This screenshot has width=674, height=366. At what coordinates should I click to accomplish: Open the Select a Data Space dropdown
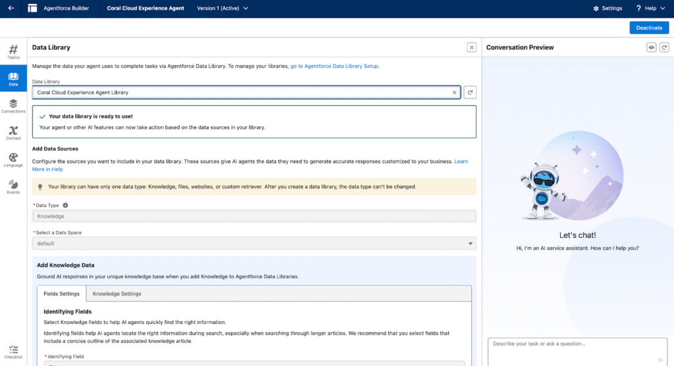click(254, 243)
